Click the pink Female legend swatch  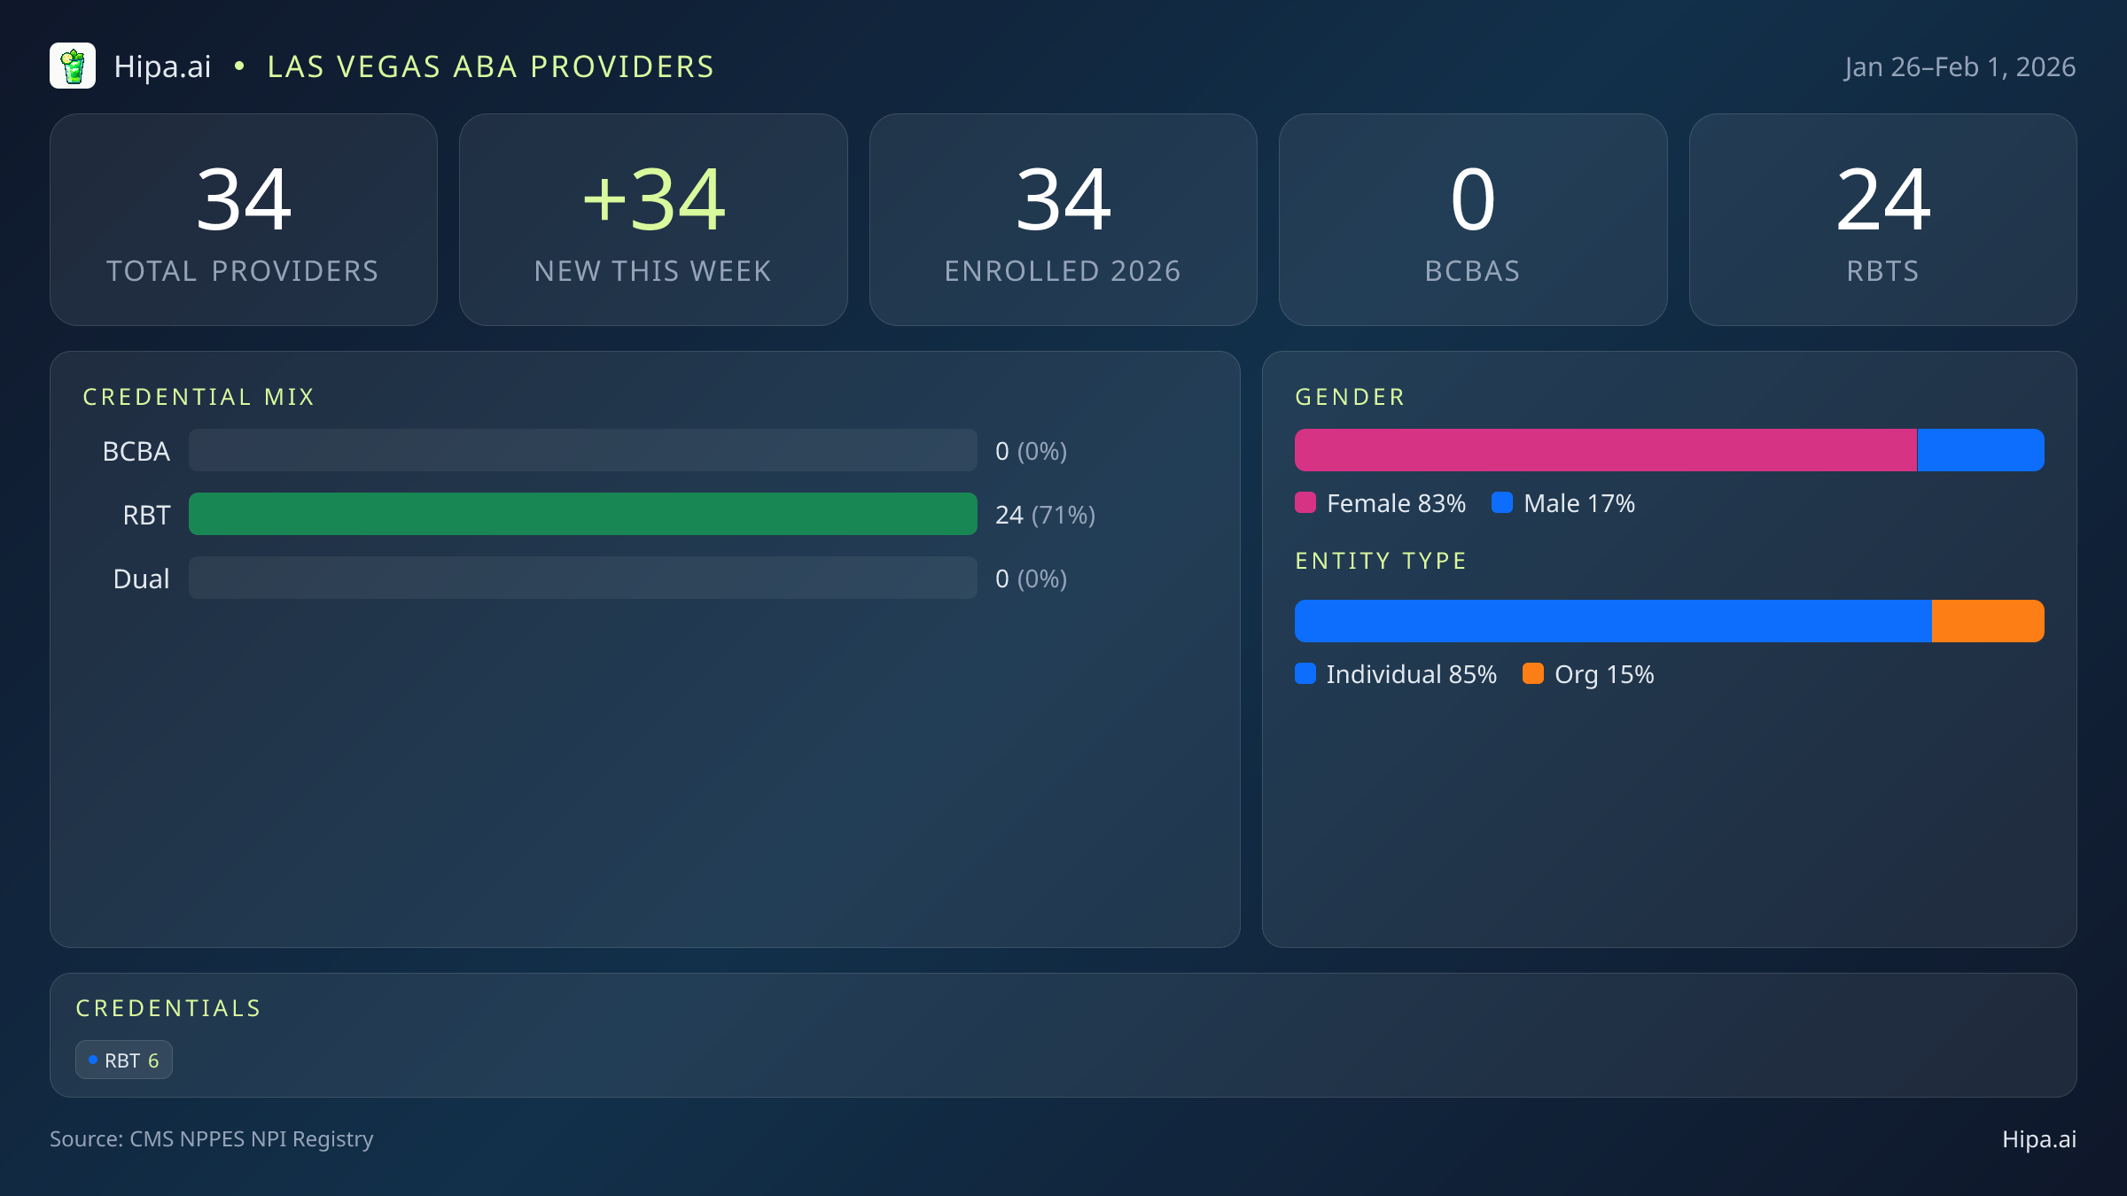pyautogui.click(x=1305, y=503)
